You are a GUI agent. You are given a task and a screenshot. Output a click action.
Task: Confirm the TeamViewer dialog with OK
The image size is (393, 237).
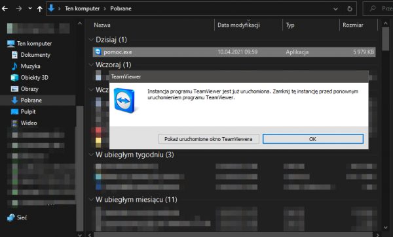pyautogui.click(x=313, y=139)
